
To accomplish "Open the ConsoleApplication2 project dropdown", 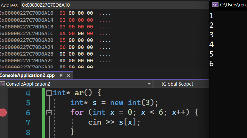I will (x=149, y=84).
